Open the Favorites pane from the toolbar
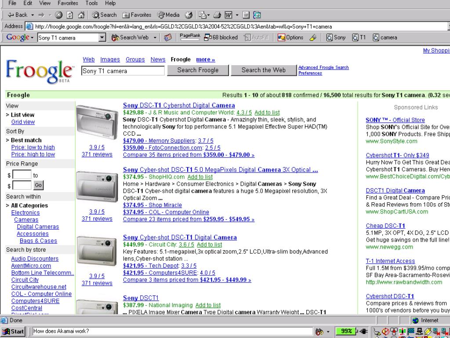Viewport: 450px width, 338px height. click(137, 15)
